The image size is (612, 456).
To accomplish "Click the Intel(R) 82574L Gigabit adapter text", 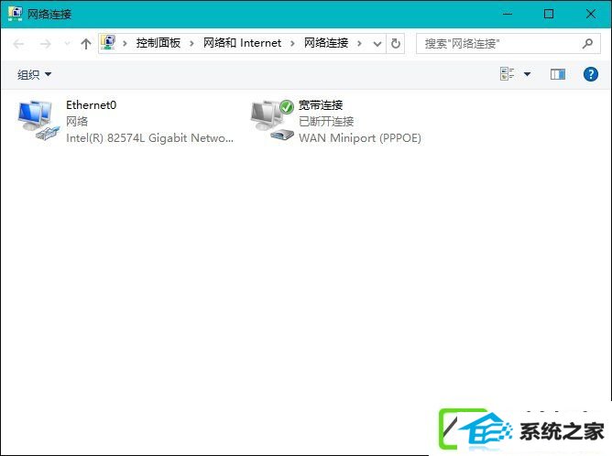I will (150, 137).
